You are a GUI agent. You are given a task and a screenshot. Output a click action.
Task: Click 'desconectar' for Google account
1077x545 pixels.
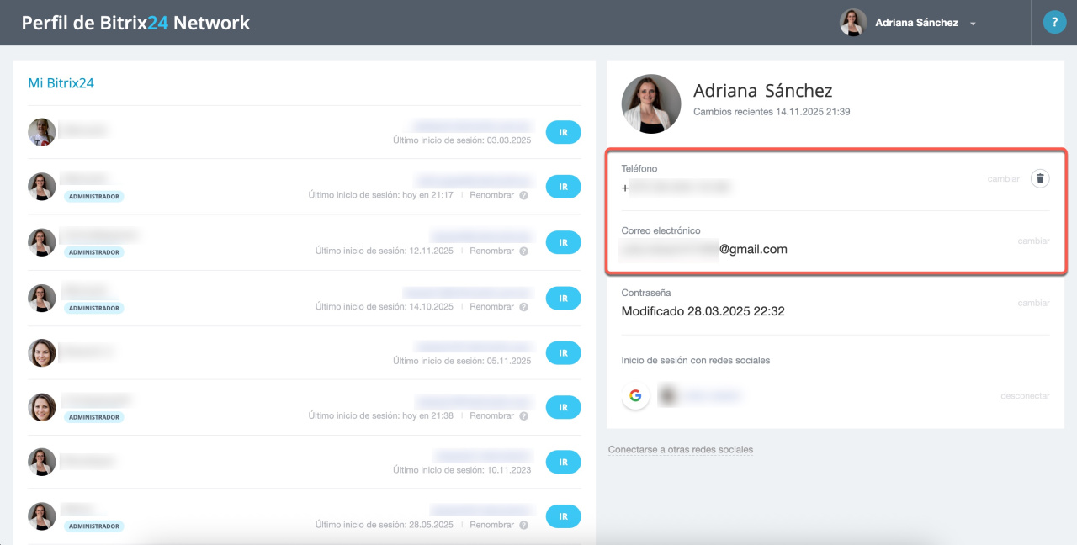point(1025,395)
